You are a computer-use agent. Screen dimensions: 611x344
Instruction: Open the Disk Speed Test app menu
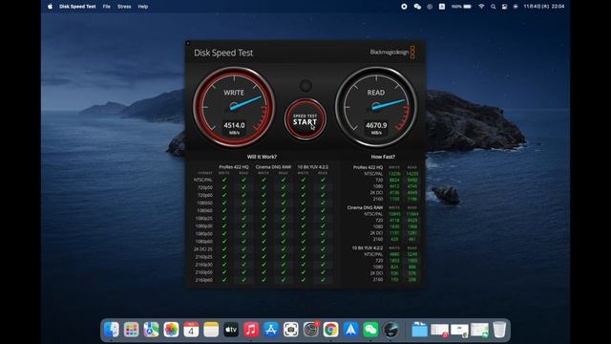tap(77, 7)
